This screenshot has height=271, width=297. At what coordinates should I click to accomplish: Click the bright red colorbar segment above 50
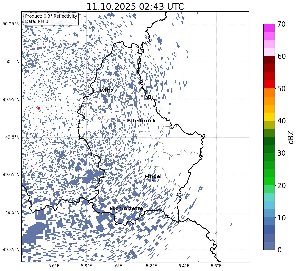point(269,84)
